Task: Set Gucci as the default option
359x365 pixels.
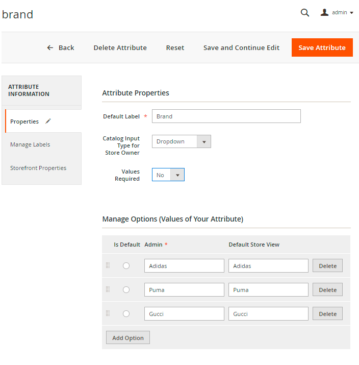Action: 126,313
